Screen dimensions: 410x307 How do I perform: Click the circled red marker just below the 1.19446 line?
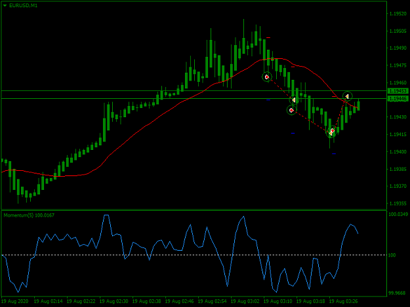point(291,110)
